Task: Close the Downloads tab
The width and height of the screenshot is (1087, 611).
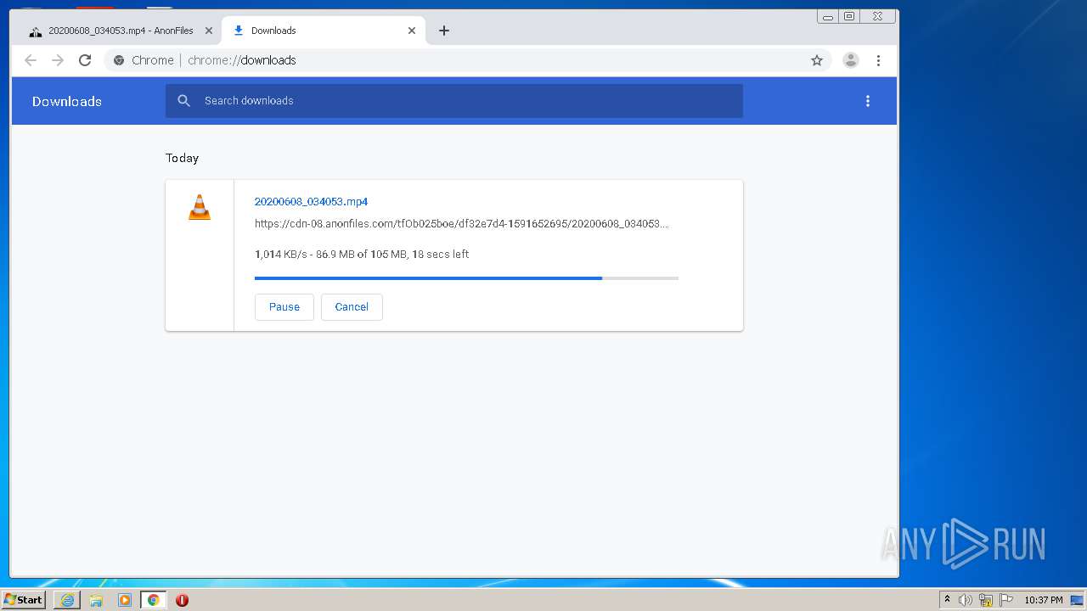Action: (412, 31)
